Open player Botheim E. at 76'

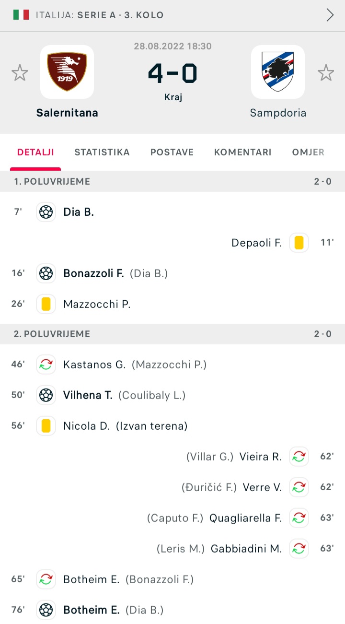point(92,610)
